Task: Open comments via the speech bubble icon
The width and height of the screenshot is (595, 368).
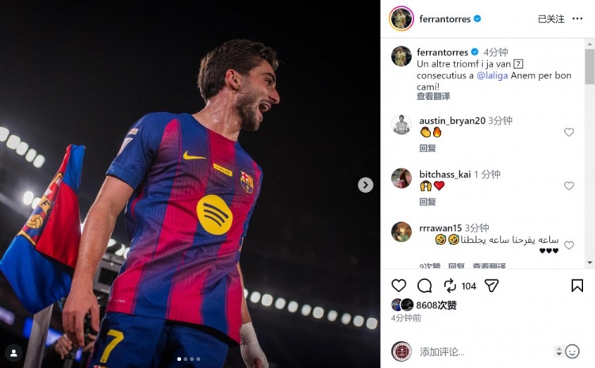Action: [424, 286]
